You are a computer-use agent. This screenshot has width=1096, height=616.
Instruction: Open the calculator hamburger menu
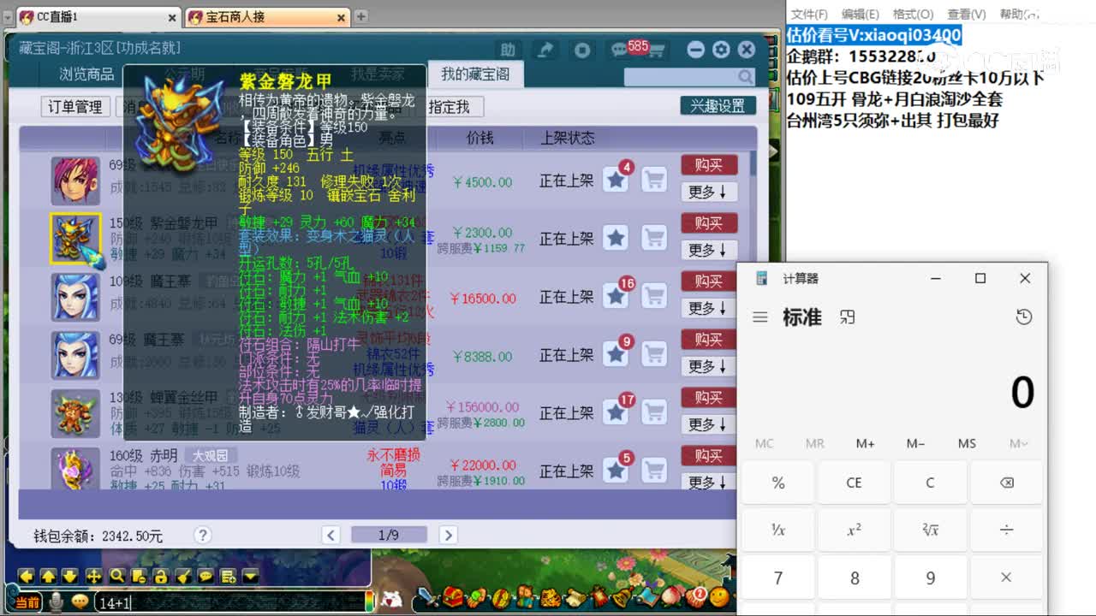759,317
